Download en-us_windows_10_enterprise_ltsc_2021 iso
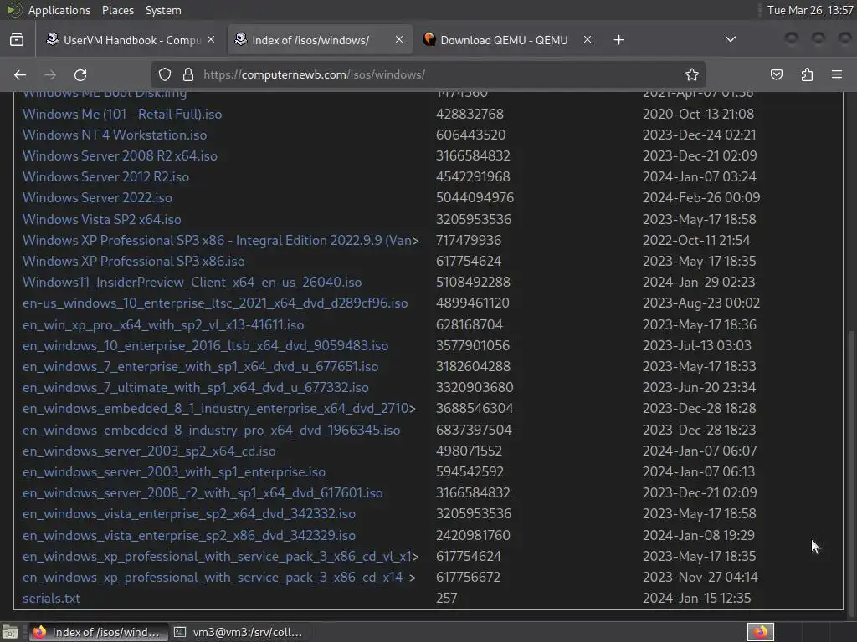Screen dimensions: 857x642 click(x=215, y=303)
